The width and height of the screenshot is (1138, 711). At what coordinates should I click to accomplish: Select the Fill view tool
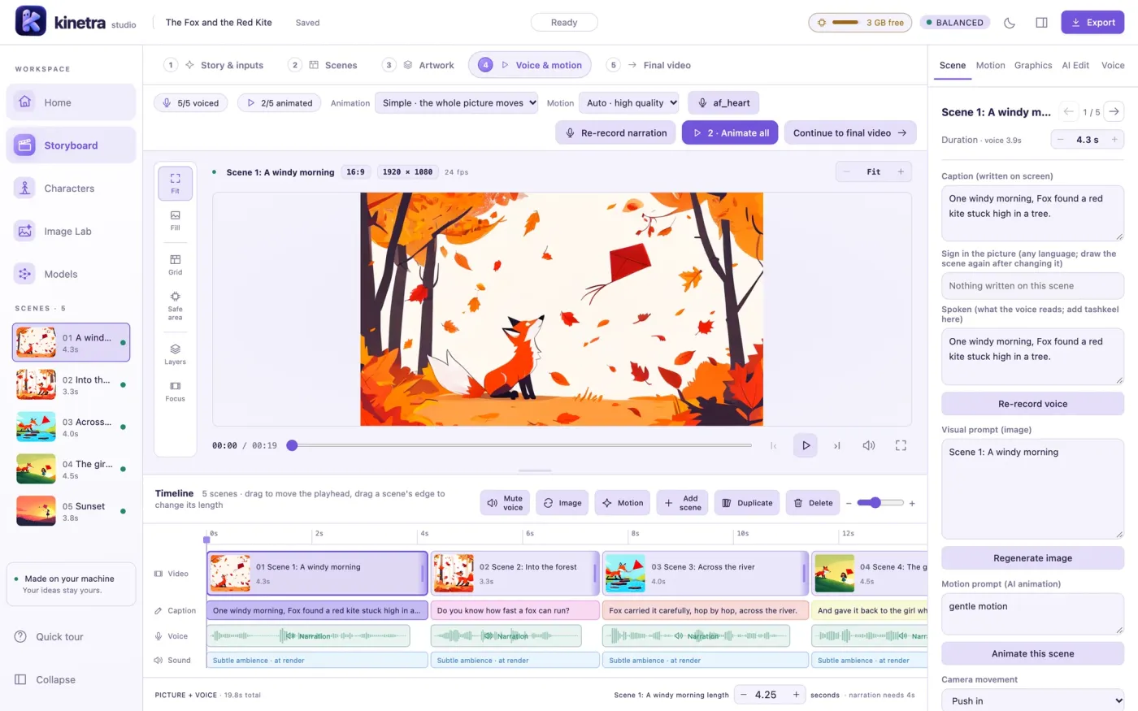click(175, 220)
